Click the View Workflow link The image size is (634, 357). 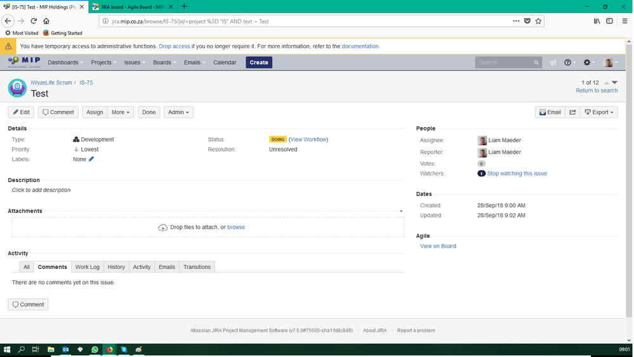(x=308, y=140)
